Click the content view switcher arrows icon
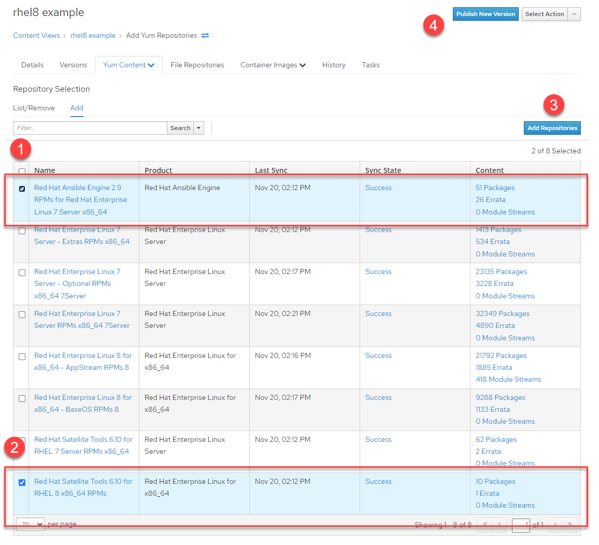Viewport: 599px width, 545px height. pyautogui.click(x=205, y=36)
